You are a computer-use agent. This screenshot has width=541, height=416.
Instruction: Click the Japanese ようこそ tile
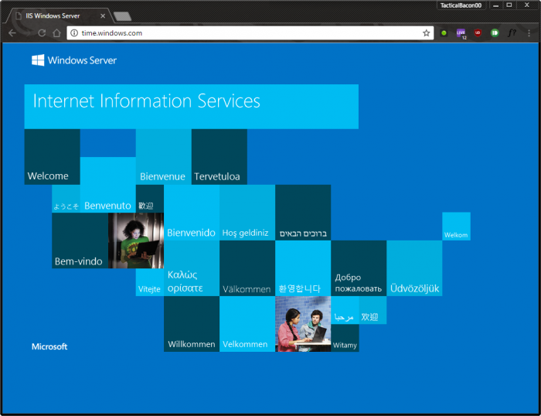(x=66, y=199)
